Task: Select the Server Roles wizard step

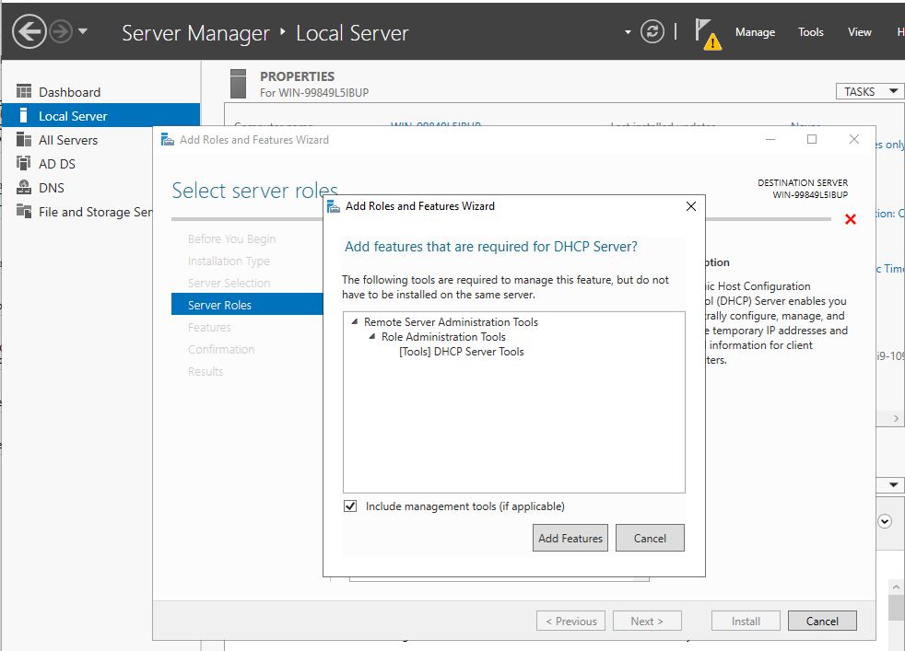Action: pos(247,305)
